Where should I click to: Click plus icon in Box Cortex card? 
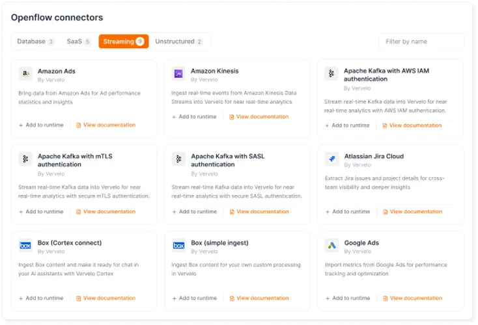21,298
